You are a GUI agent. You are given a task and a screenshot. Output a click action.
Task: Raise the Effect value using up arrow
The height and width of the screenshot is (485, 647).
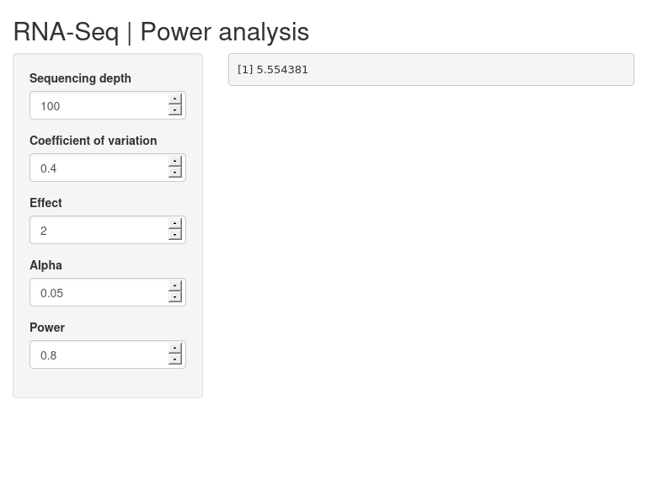(175, 223)
